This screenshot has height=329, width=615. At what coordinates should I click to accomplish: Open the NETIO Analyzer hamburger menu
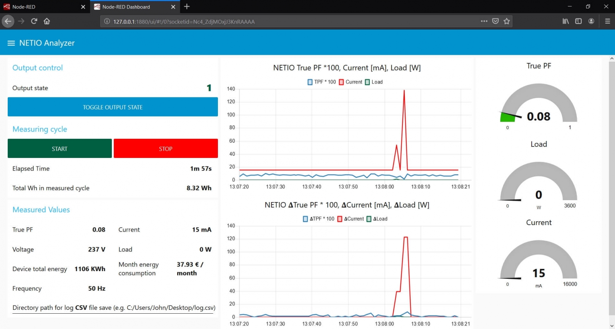point(11,43)
